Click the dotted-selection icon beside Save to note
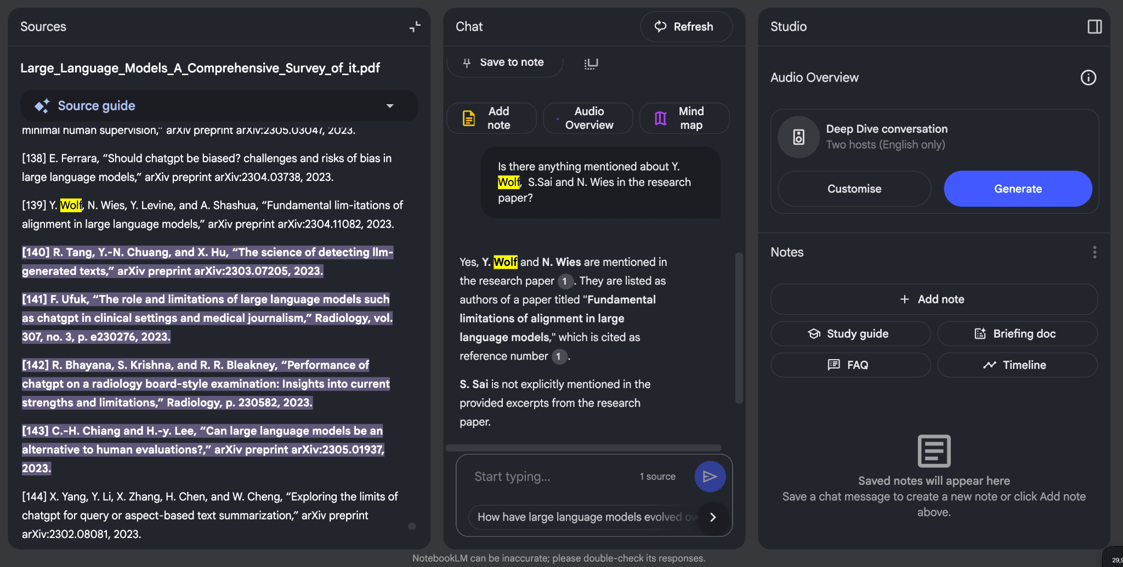 (x=591, y=63)
